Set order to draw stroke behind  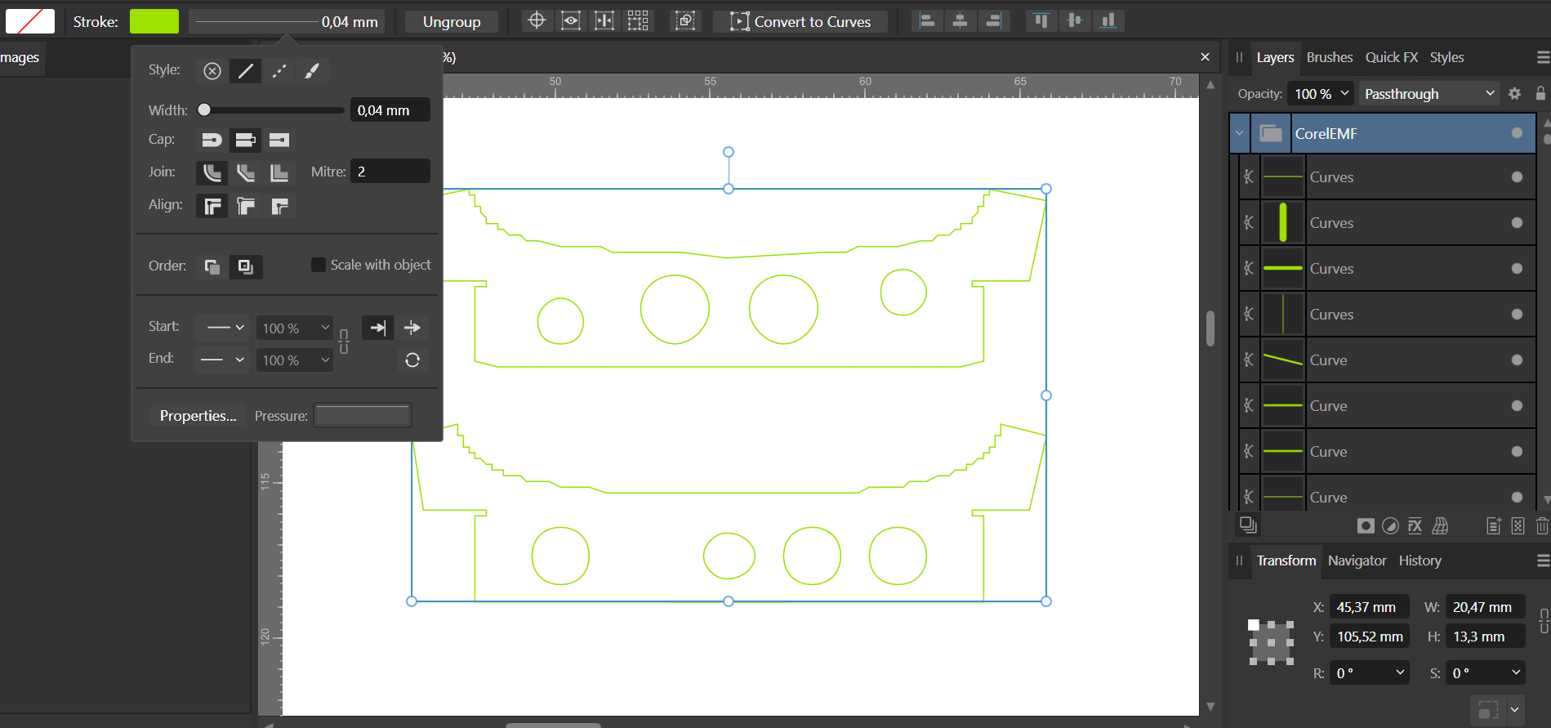click(212, 266)
